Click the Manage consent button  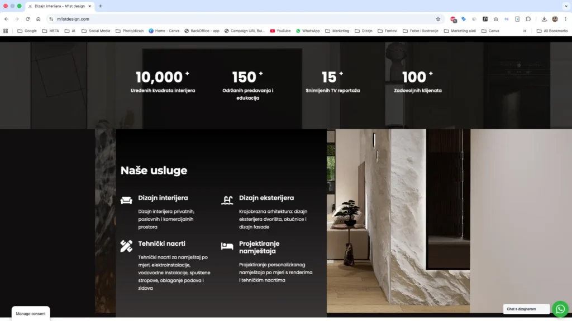pos(30,313)
